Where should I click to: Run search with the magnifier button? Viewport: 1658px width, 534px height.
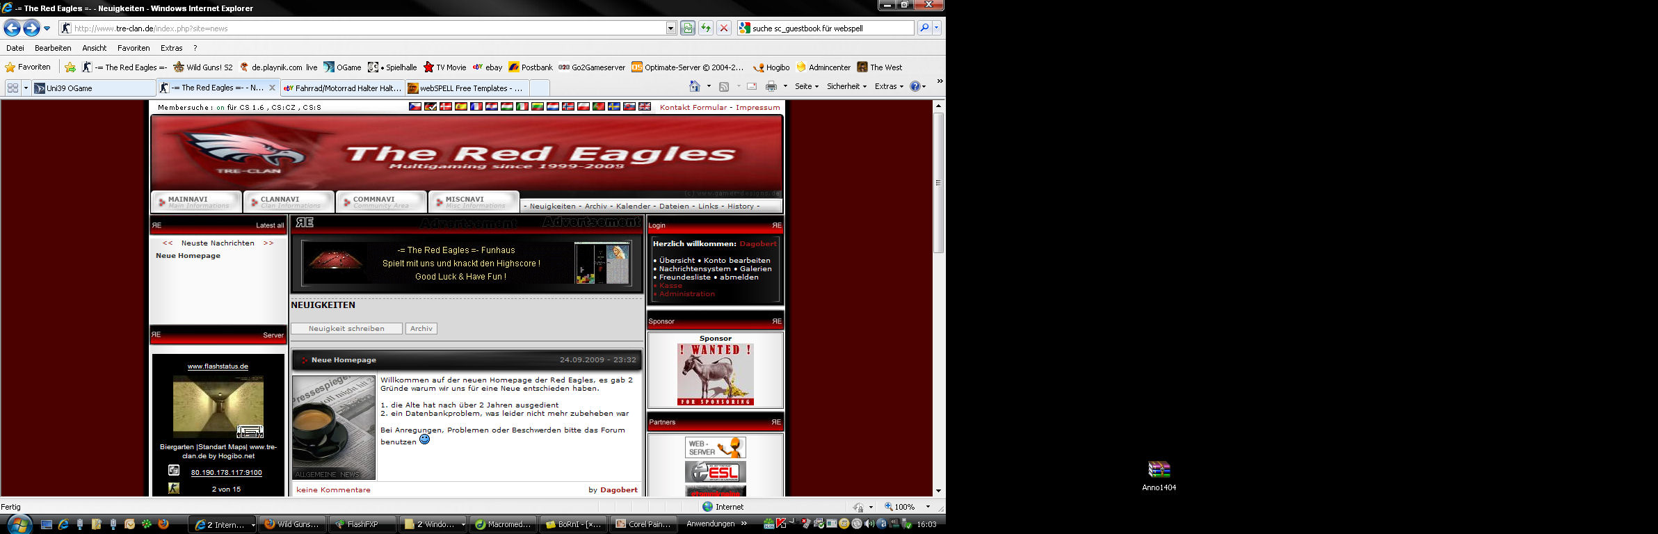(x=924, y=28)
